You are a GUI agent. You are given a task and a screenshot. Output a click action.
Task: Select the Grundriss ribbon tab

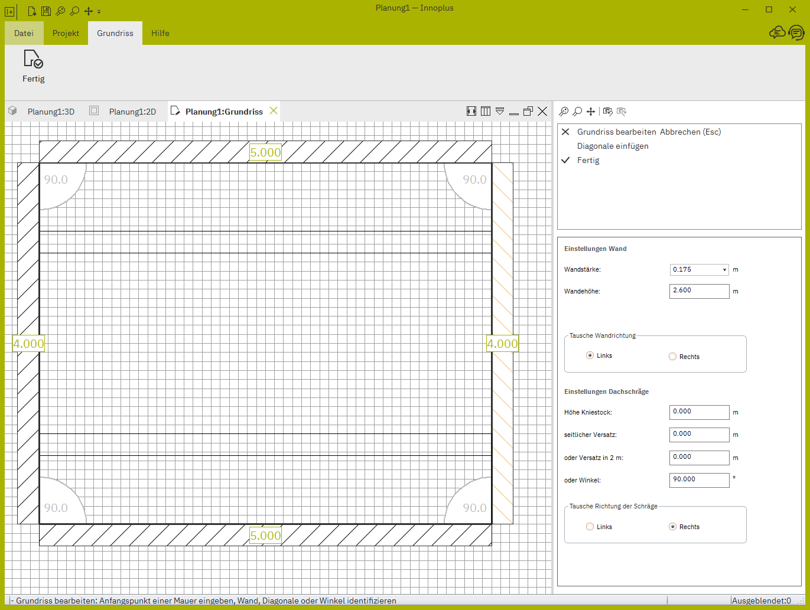point(115,33)
